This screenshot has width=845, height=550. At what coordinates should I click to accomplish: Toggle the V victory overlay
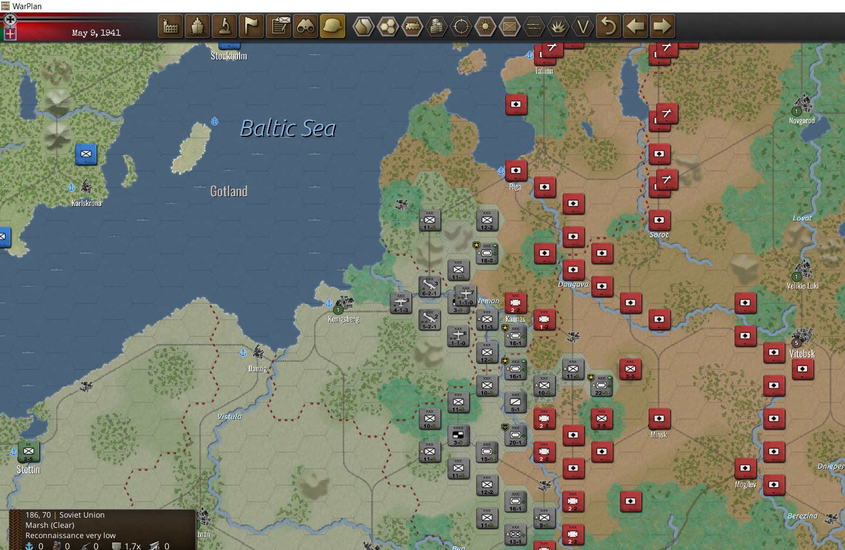583,26
